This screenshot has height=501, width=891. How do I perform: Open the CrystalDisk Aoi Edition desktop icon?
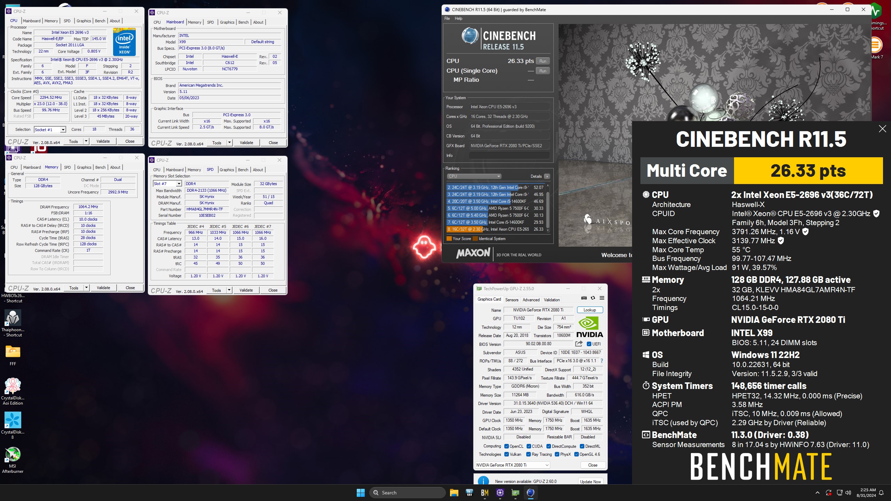coord(13,392)
